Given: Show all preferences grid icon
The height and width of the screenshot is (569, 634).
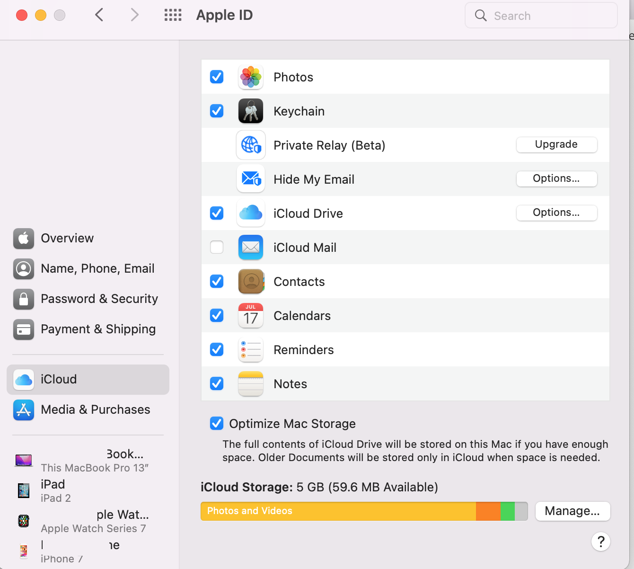Looking at the screenshot, I should [x=173, y=15].
